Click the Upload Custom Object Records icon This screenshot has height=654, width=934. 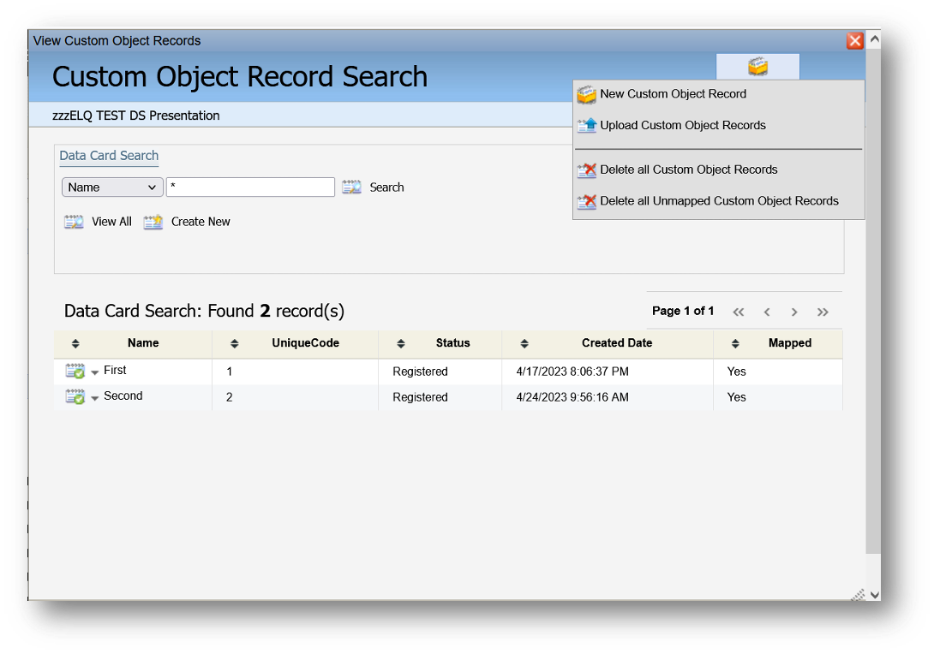586,126
